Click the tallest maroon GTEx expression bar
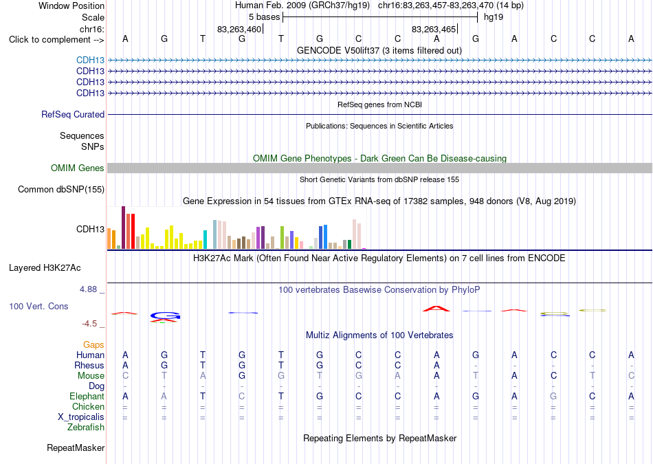The height and width of the screenshot is (464, 653). tap(123, 228)
